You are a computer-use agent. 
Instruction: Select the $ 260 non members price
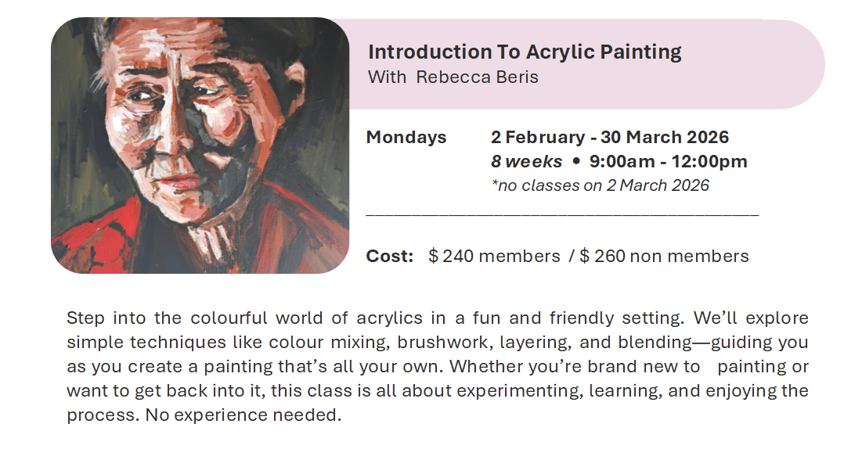tap(664, 256)
